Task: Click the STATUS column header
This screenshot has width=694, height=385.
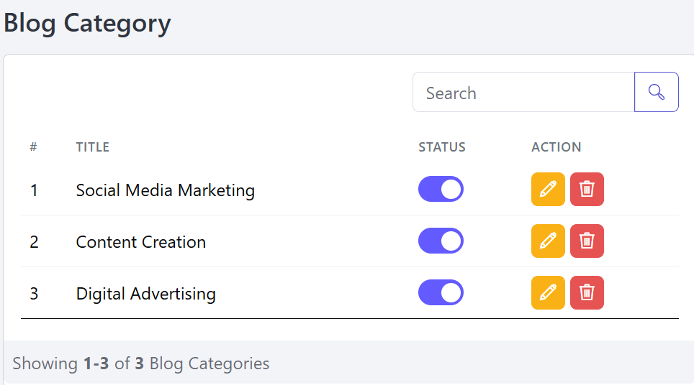Action: [x=442, y=147]
